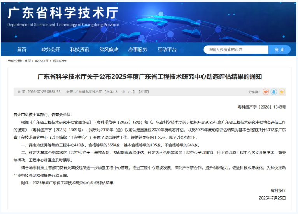This screenshot has width=298, height=214.
Task: Open the 首页 navigation menu
Action: point(21,49)
